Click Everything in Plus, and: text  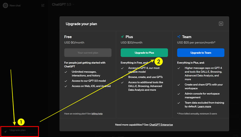[191, 63]
